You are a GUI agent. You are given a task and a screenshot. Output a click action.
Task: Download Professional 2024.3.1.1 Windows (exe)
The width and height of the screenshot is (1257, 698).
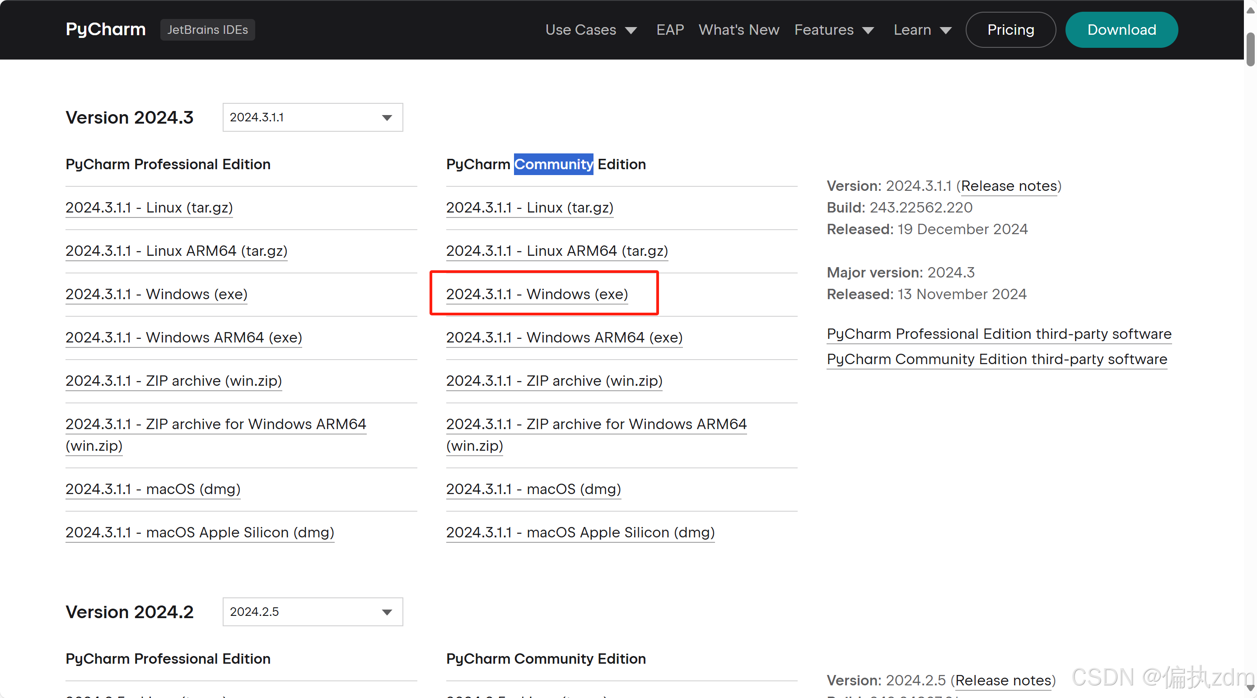tap(157, 294)
